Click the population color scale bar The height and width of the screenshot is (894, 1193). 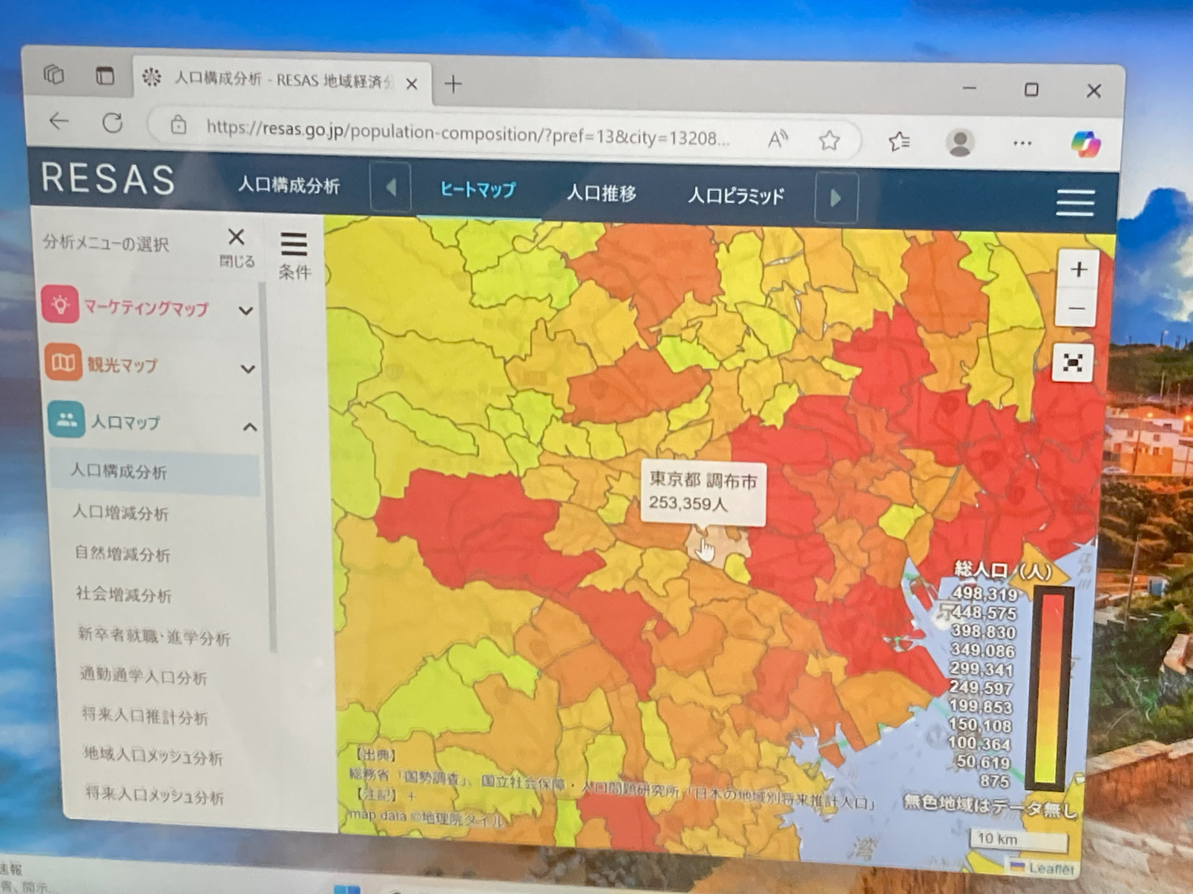pos(1049,688)
